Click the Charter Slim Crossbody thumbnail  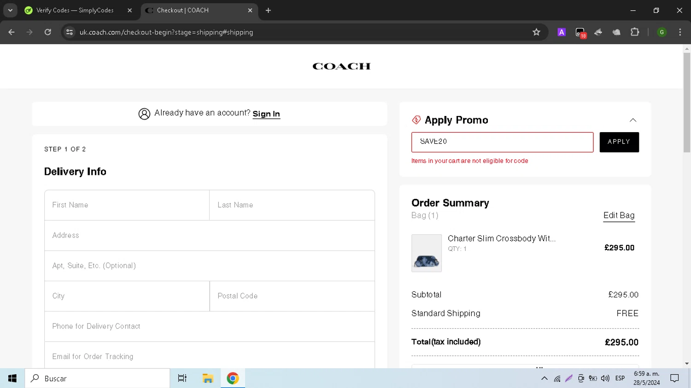427,253
